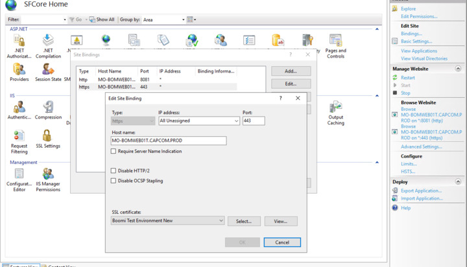The image size is (467, 267).
Task: Open the Output Caching icon
Action: pos(335,108)
